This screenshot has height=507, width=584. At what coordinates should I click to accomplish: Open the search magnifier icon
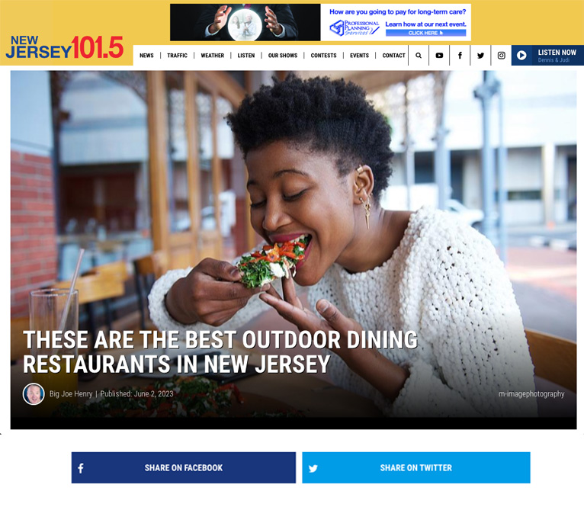tap(419, 56)
